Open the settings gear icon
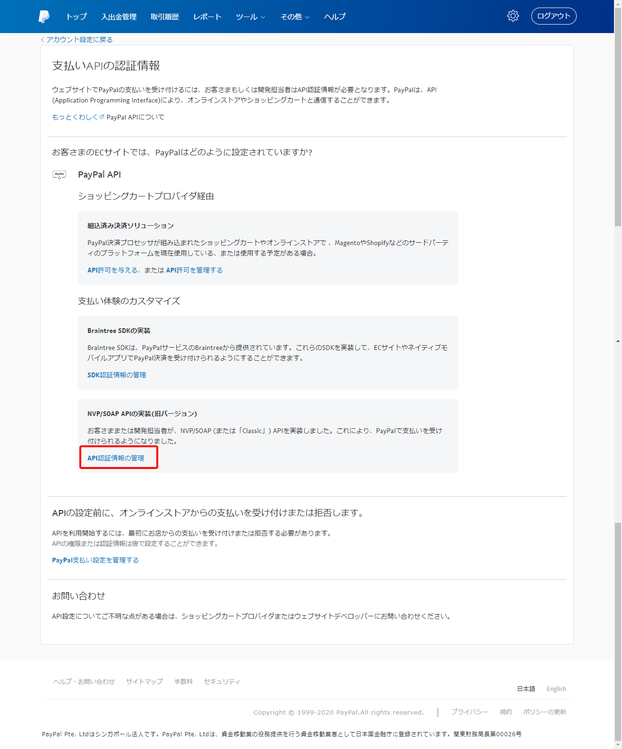This screenshot has width=622, height=749. [513, 16]
